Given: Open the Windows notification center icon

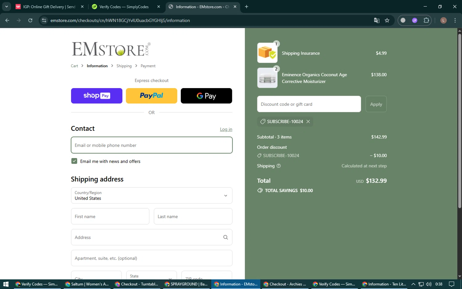Looking at the screenshot, I should pyautogui.click(x=452, y=284).
